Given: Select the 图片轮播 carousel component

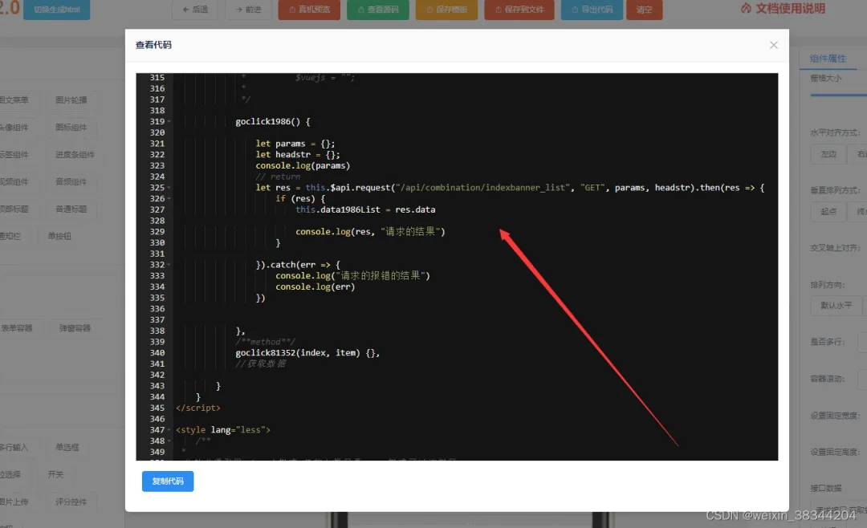Looking at the screenshot, I should (x=71, y=100).
